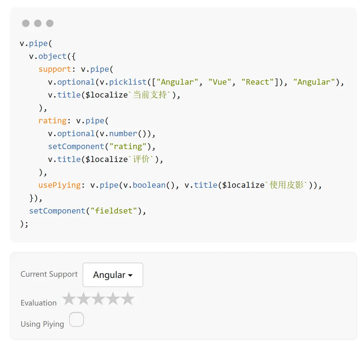Click the second rating star

(x=84, y=299)
